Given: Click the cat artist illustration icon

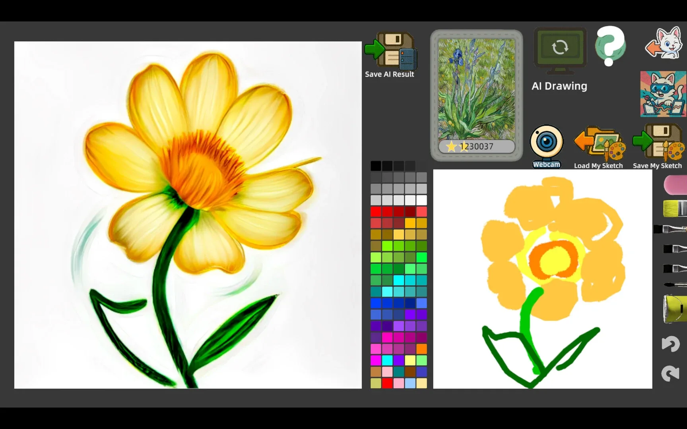Looking at the screenshot, I should tap(662, 93).
